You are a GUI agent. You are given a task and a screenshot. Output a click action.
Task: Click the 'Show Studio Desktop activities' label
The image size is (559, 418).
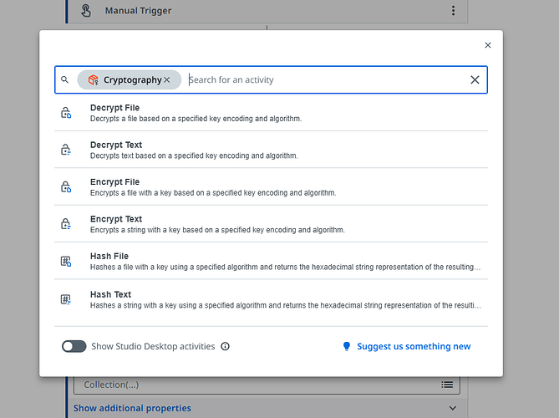click(153, 346)
